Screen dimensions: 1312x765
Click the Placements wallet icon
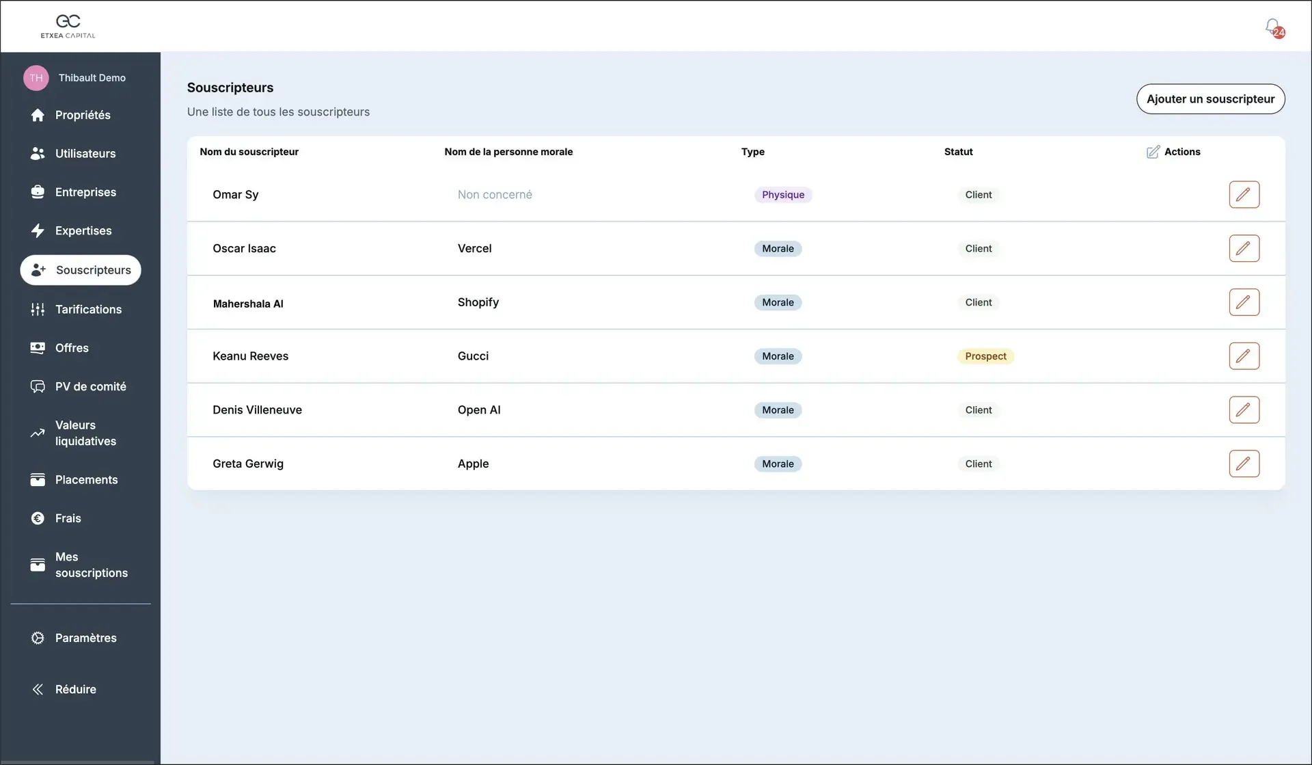point(38,480)
